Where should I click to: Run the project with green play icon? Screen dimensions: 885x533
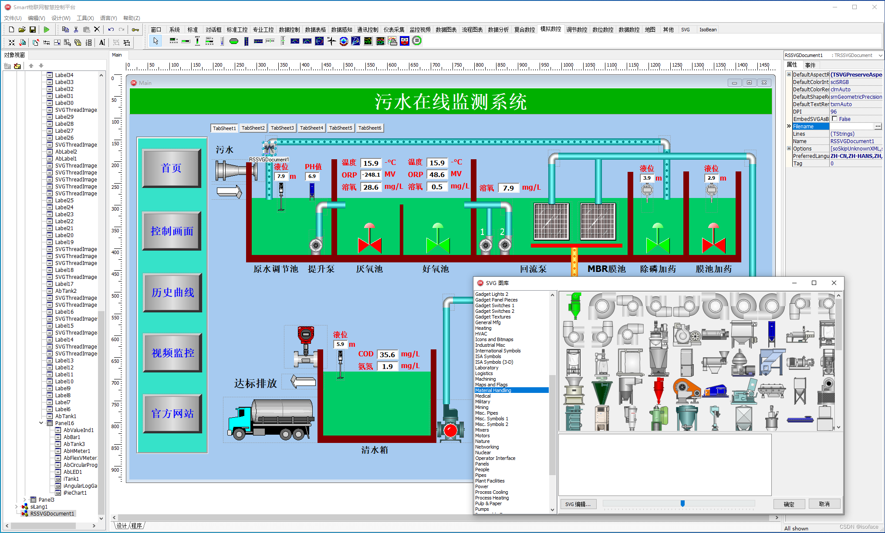(47, 30)
